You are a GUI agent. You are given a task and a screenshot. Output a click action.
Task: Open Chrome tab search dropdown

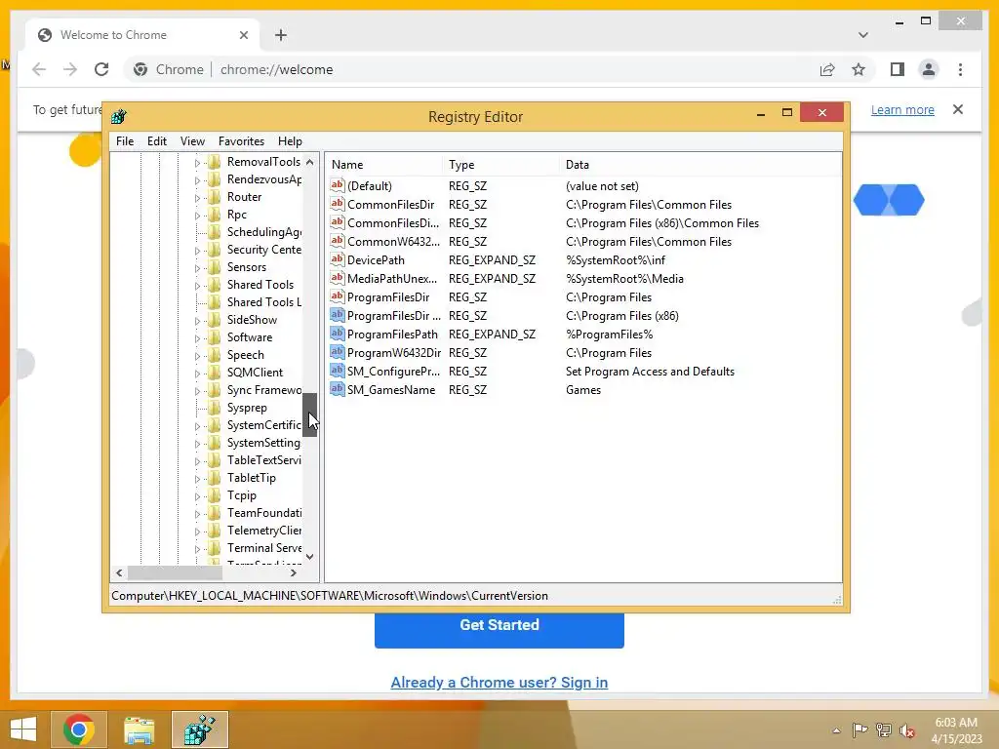862,35
